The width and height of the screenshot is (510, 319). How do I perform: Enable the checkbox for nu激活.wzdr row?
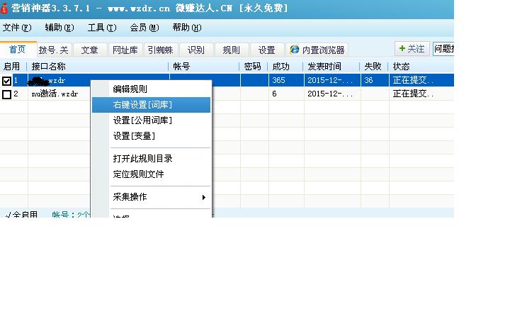point(7,94)
